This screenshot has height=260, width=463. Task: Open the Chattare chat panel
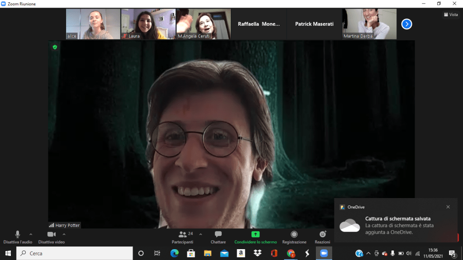[218, 236]
